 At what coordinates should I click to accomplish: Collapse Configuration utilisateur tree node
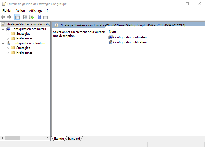[x=3, y=43]
